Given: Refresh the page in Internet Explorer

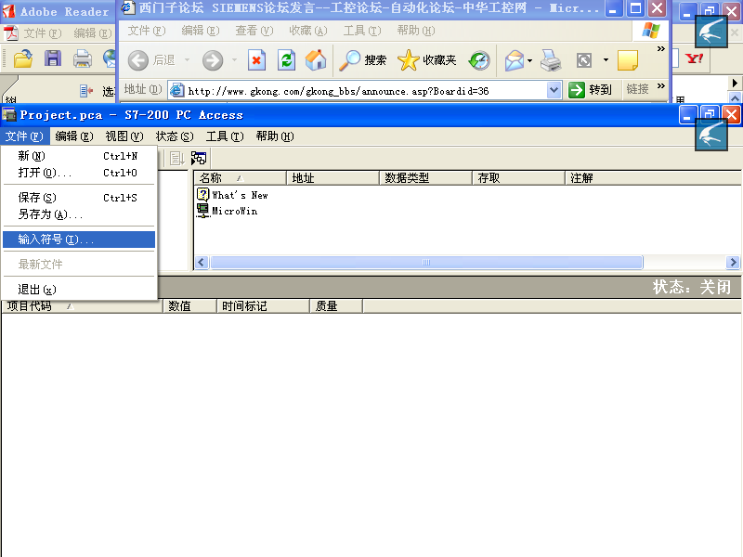Looking at the screenshot, I should (x=286, y=60).
